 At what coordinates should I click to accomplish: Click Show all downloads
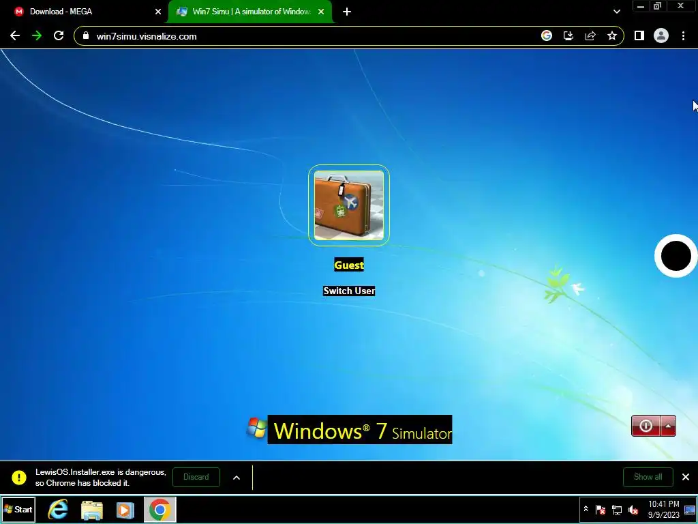[648, 477]
